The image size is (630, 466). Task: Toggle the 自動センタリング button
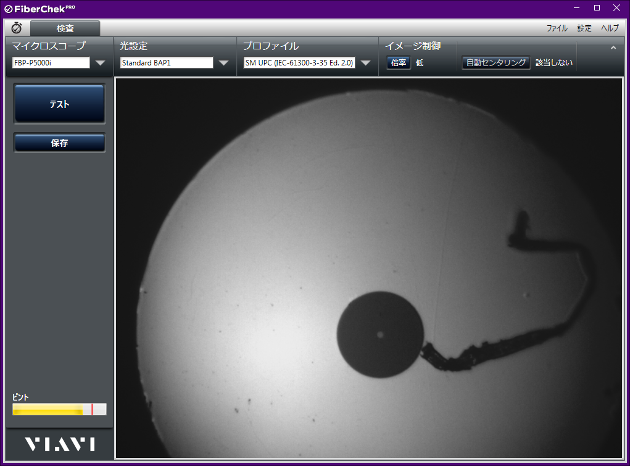[x=496, y=63]
